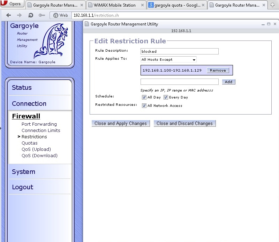Toggle the Every Day schedule checkbox
The image size is (279, 242).
(x=166, y=97)
